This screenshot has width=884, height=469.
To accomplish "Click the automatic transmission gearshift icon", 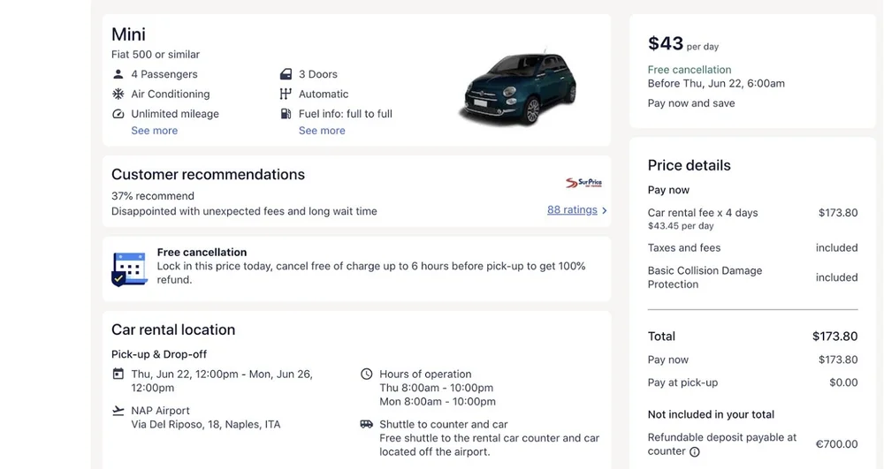I will pyautogui.click(x=286, y=94).
